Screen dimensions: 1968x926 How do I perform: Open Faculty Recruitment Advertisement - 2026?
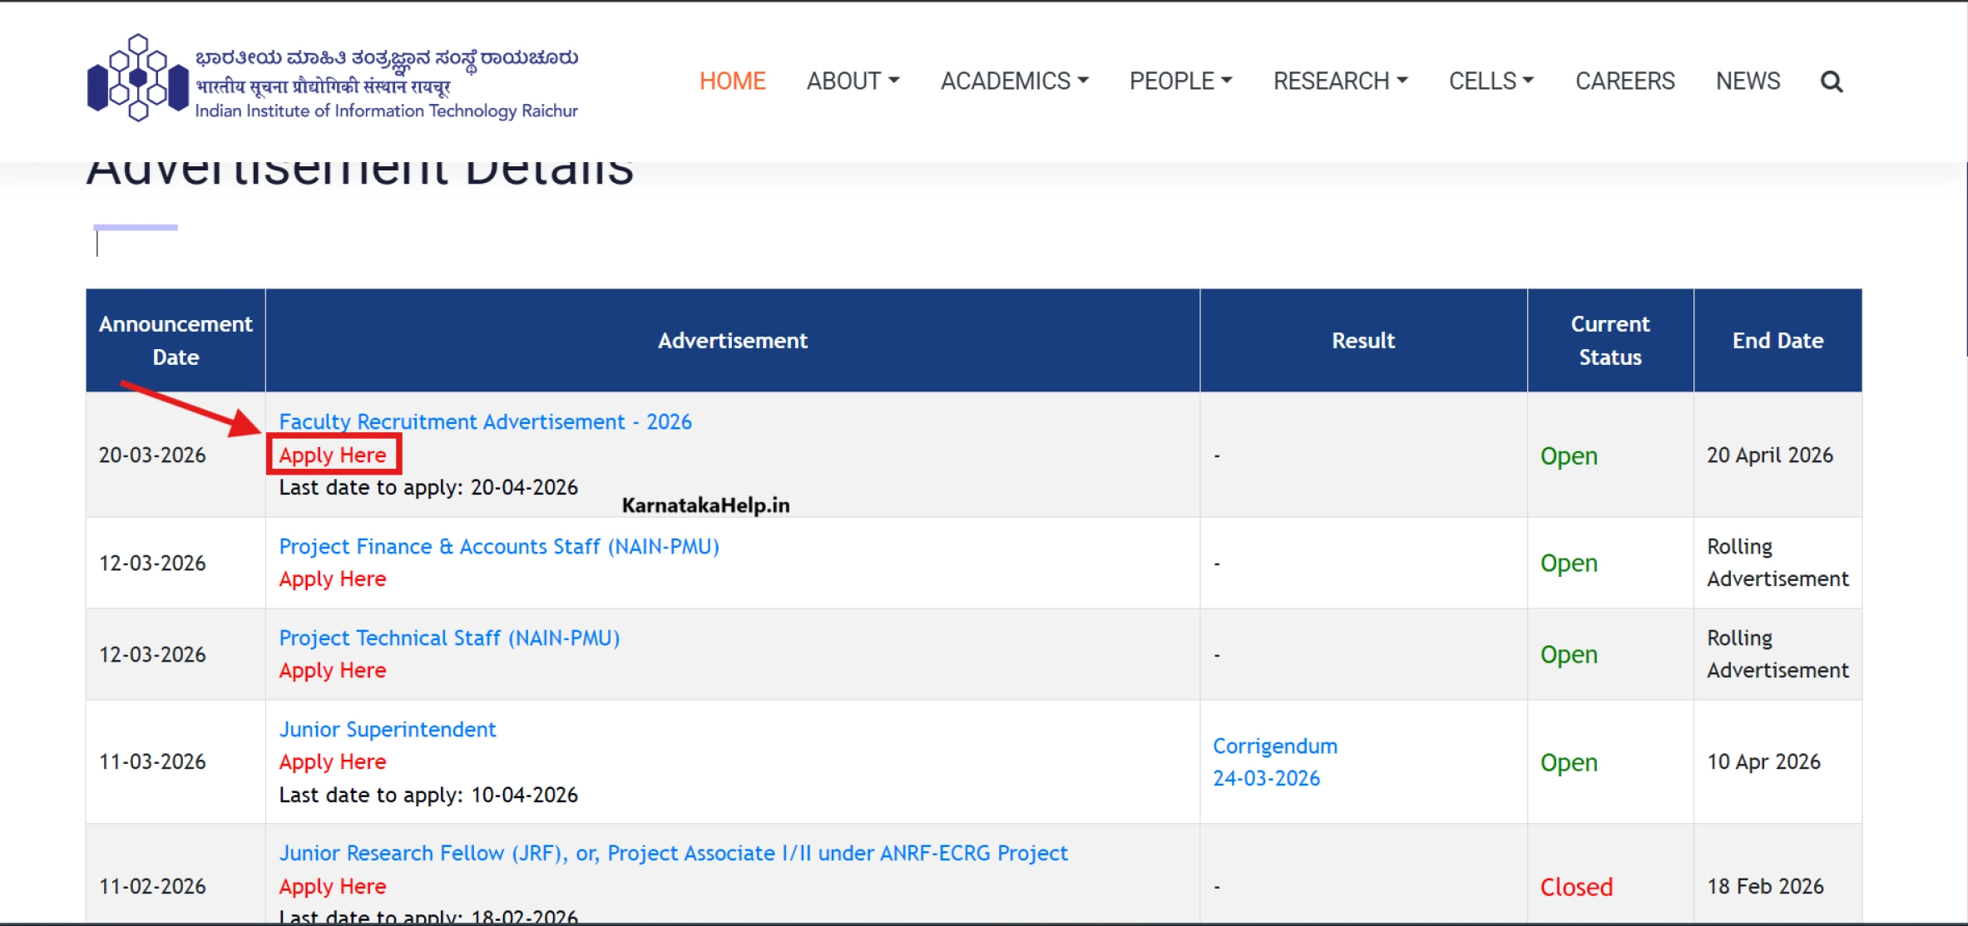pyautogui.click(x=485, y=421)
